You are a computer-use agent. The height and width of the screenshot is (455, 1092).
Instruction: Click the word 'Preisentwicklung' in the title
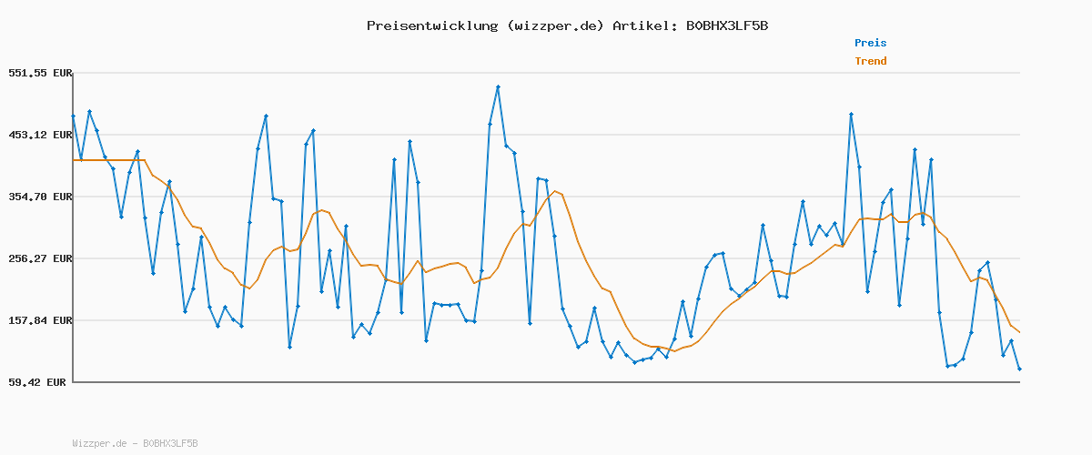point(428,25)
